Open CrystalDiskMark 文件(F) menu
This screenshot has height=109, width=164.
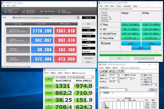tap(46, 73)
